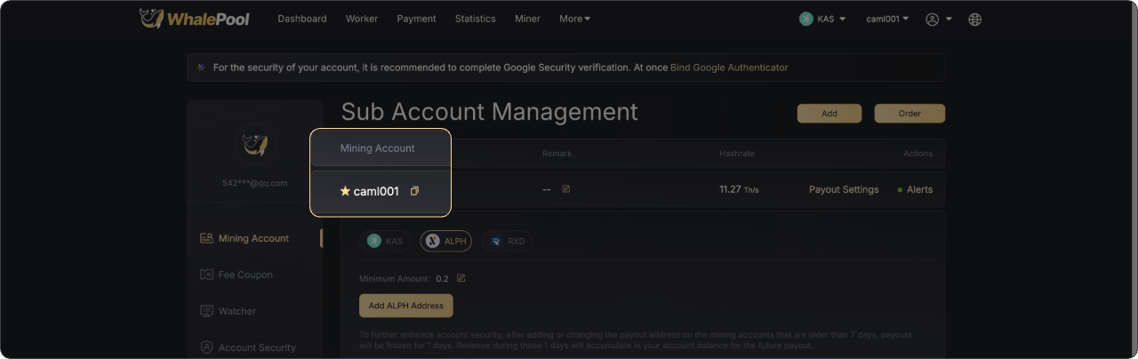Screen dimensions: 1138x359
Task: Open the user profile dropdown
Action: pyautogui.click(x=939, y=19)
